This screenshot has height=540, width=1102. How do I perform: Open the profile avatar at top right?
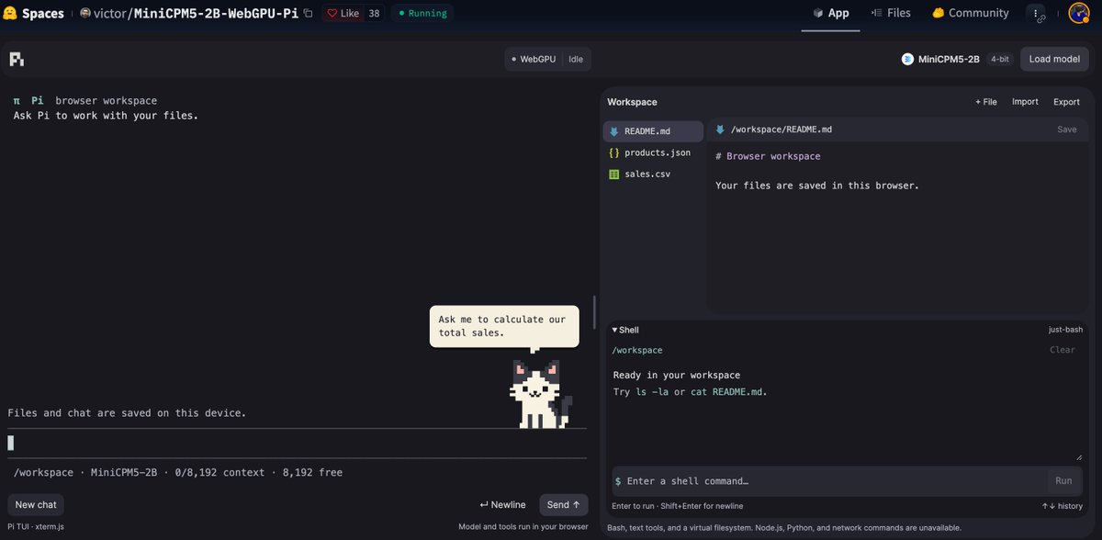(1078, 14)
